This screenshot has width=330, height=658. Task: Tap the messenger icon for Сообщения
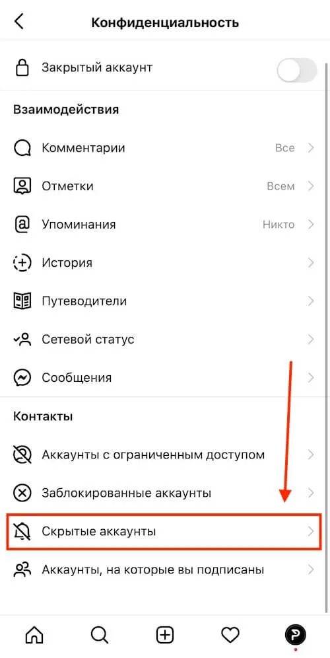pos(22,377)
